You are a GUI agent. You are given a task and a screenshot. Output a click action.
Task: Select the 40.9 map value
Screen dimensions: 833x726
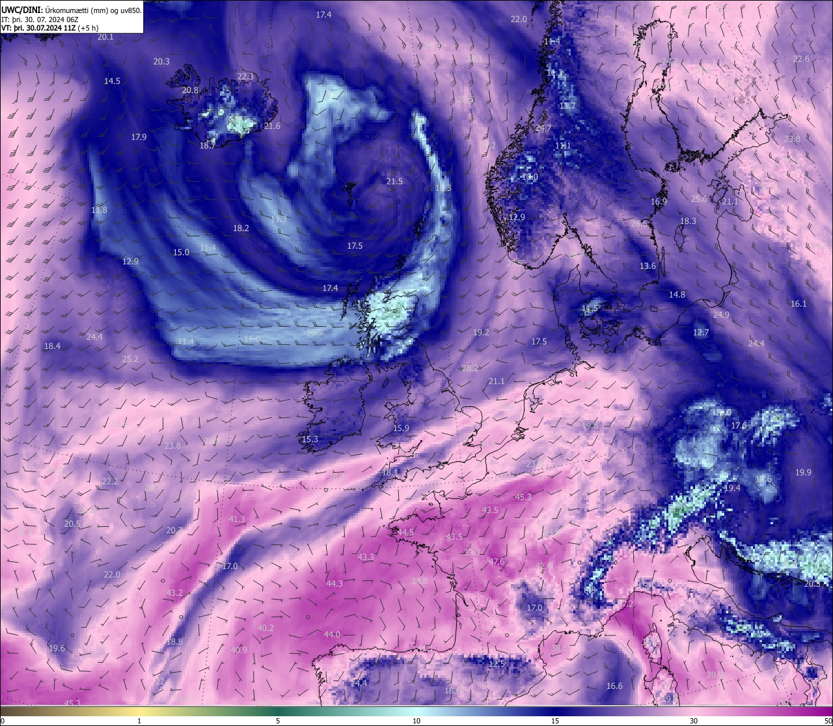(239, 650)
